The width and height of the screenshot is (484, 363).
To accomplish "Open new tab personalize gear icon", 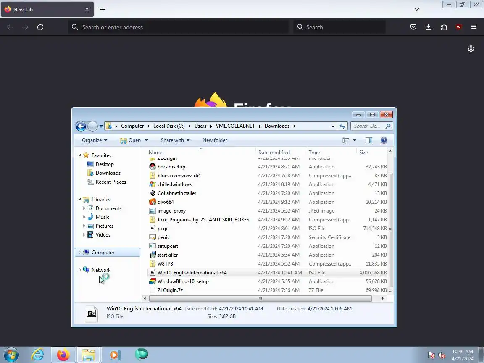I will [471, 49].
